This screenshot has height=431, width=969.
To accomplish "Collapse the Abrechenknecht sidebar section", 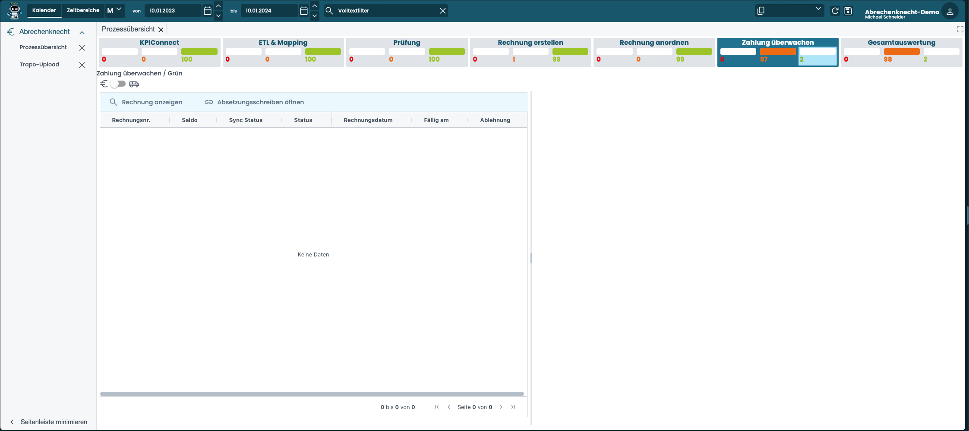I will (82, 32).
